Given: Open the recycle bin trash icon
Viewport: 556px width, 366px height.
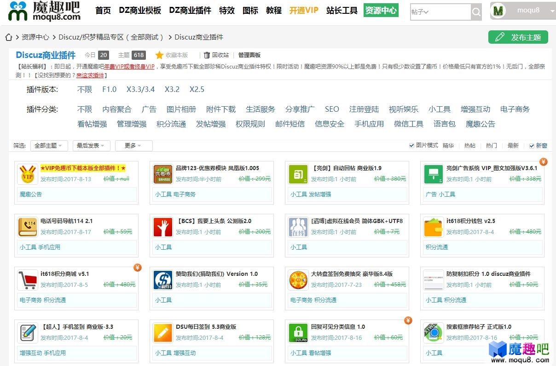Looking at the screenshot, I should (207, 55).
